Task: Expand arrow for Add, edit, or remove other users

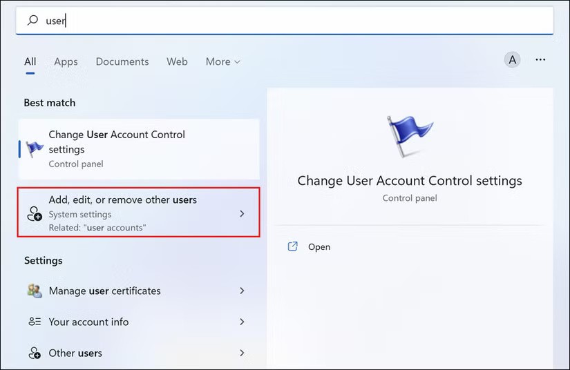Action: 242,214
